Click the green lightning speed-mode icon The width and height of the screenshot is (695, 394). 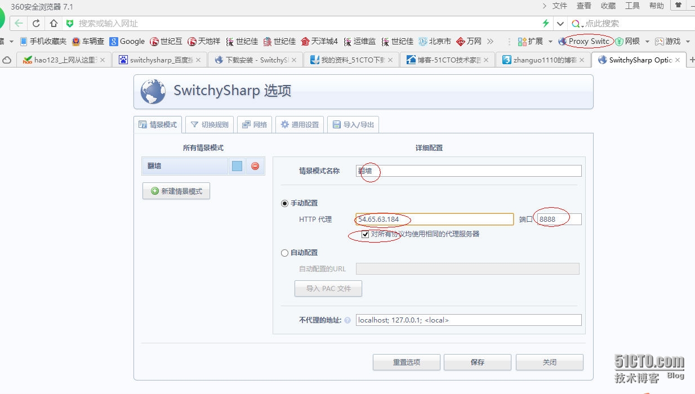pos(545,23)
